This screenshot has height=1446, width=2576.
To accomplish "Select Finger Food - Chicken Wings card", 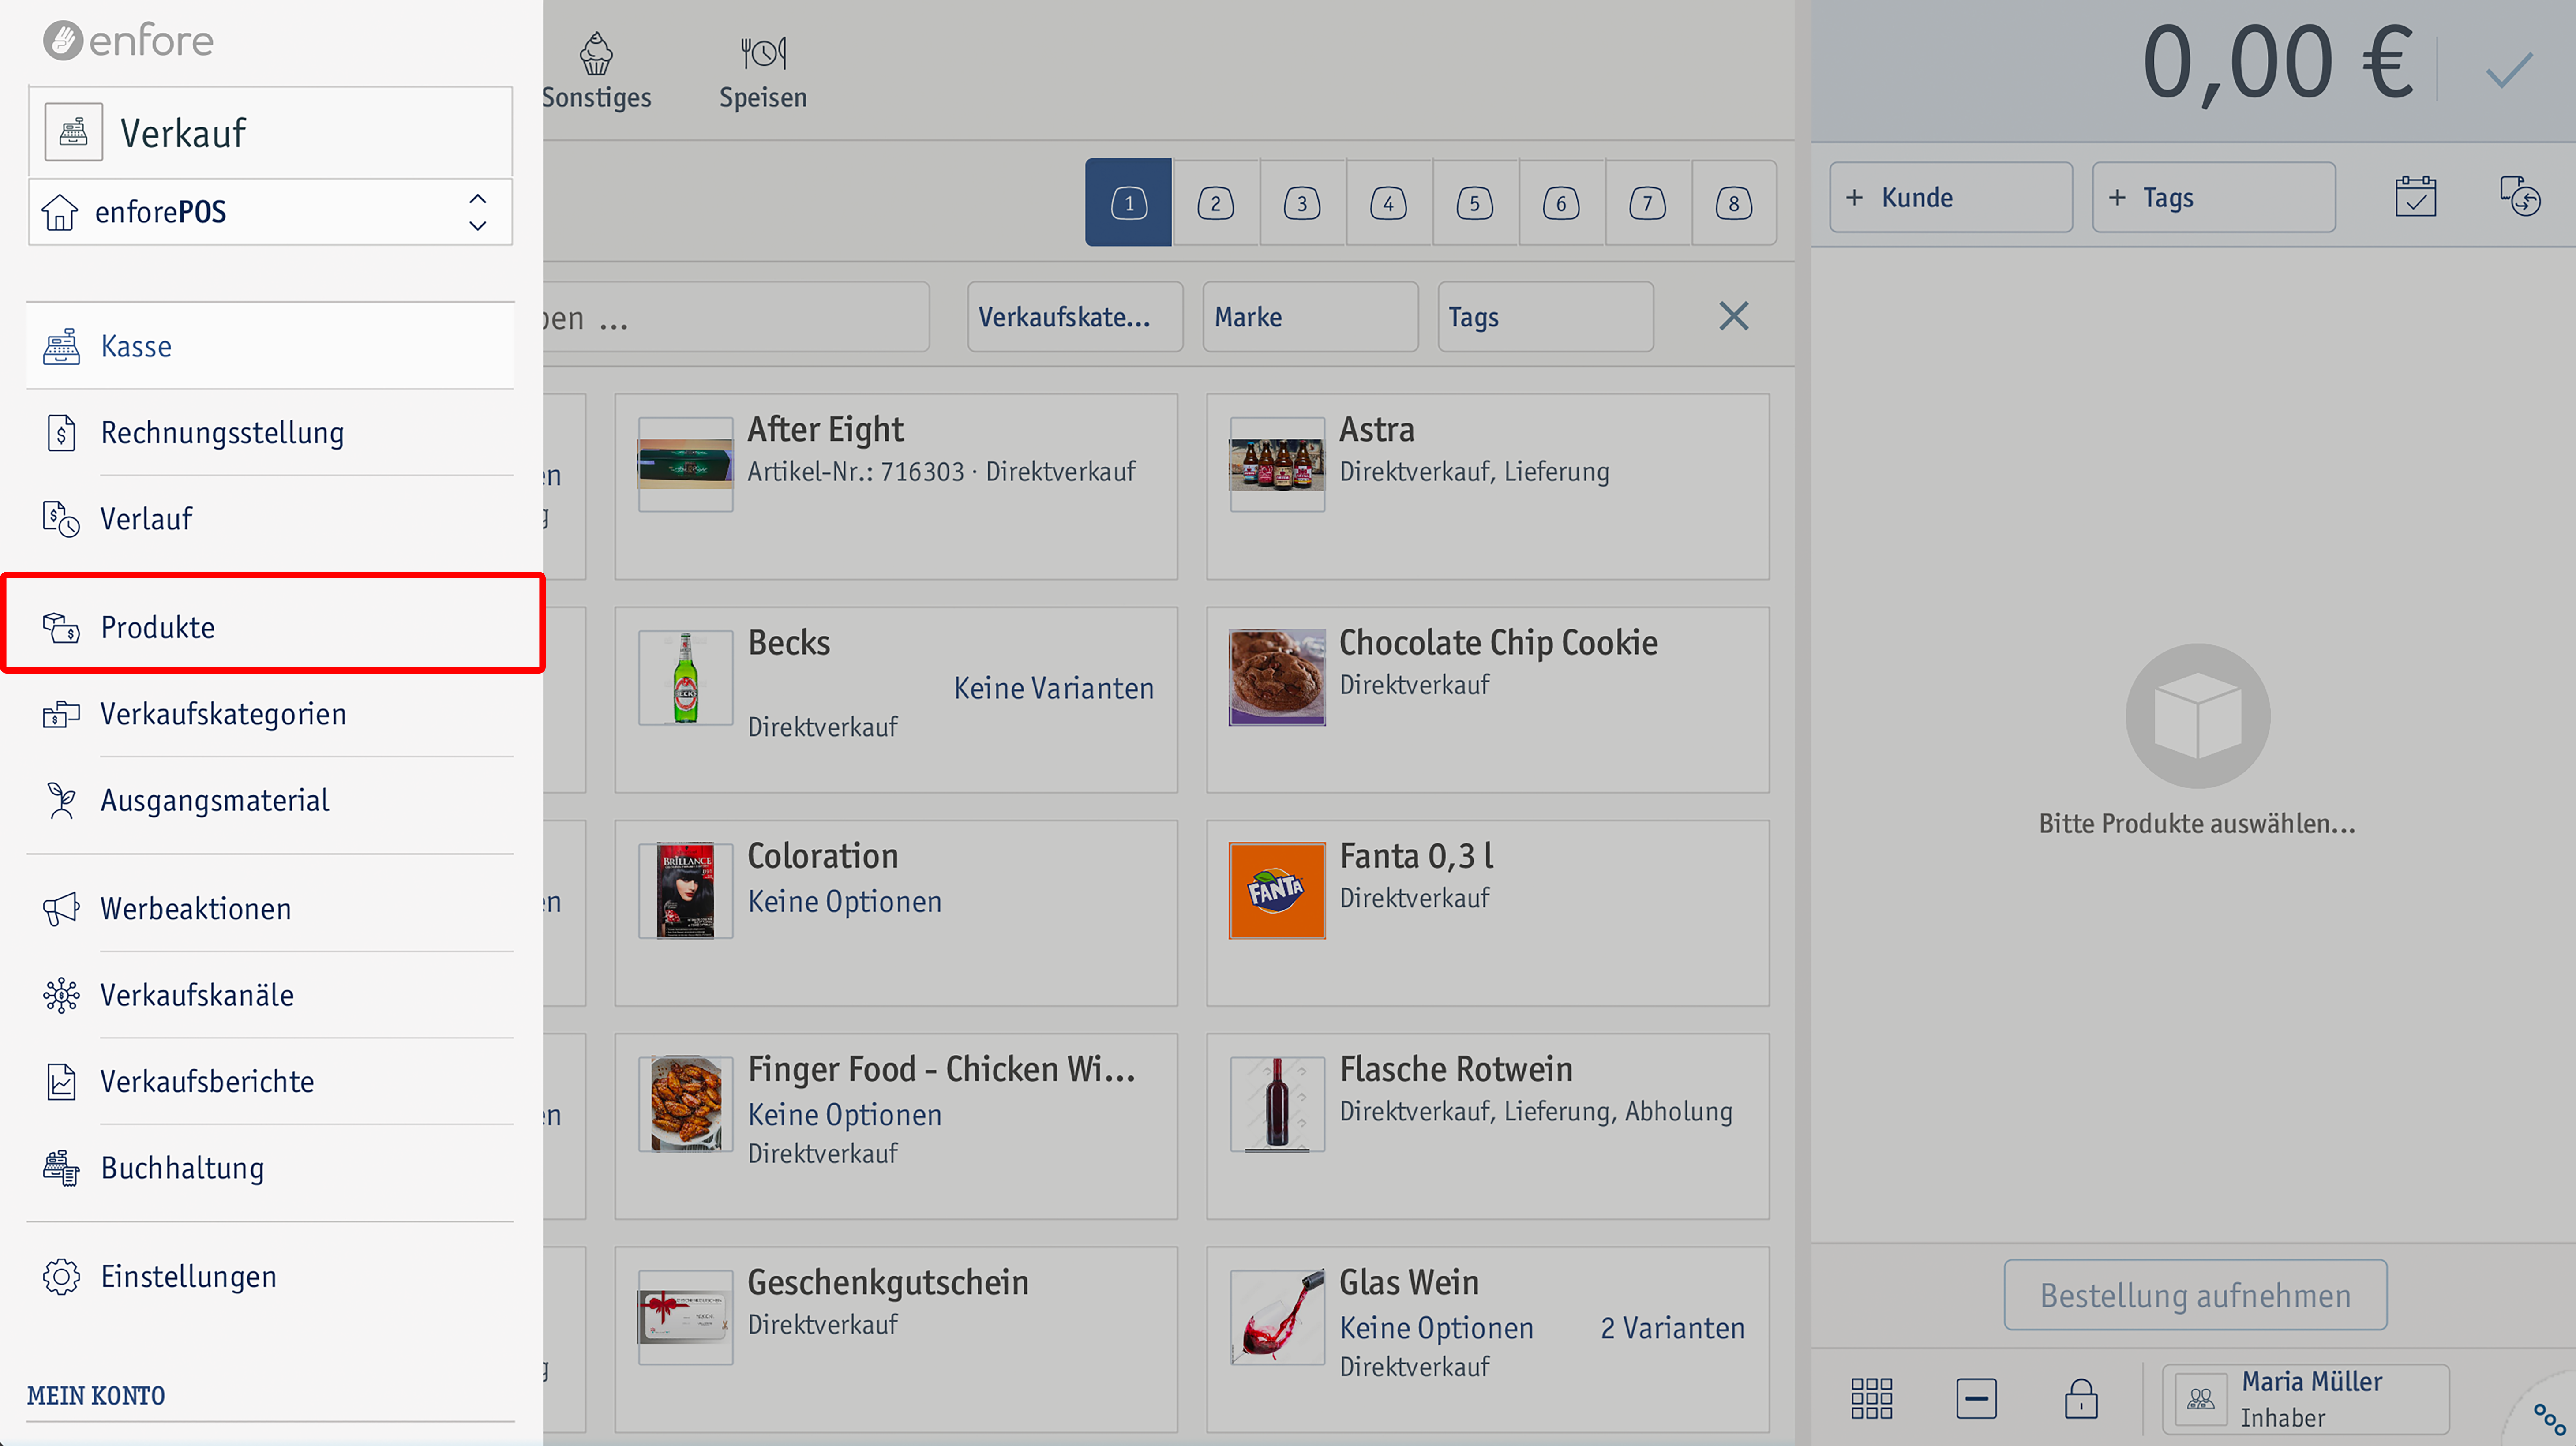I will 896,1126.
